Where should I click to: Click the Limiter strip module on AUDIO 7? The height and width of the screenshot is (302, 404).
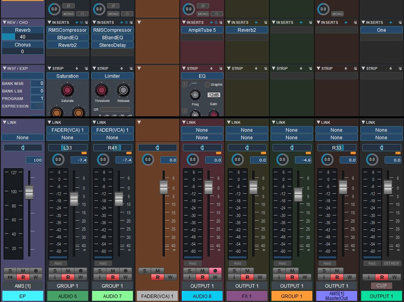pyautogui.click(x=112, y=76)
